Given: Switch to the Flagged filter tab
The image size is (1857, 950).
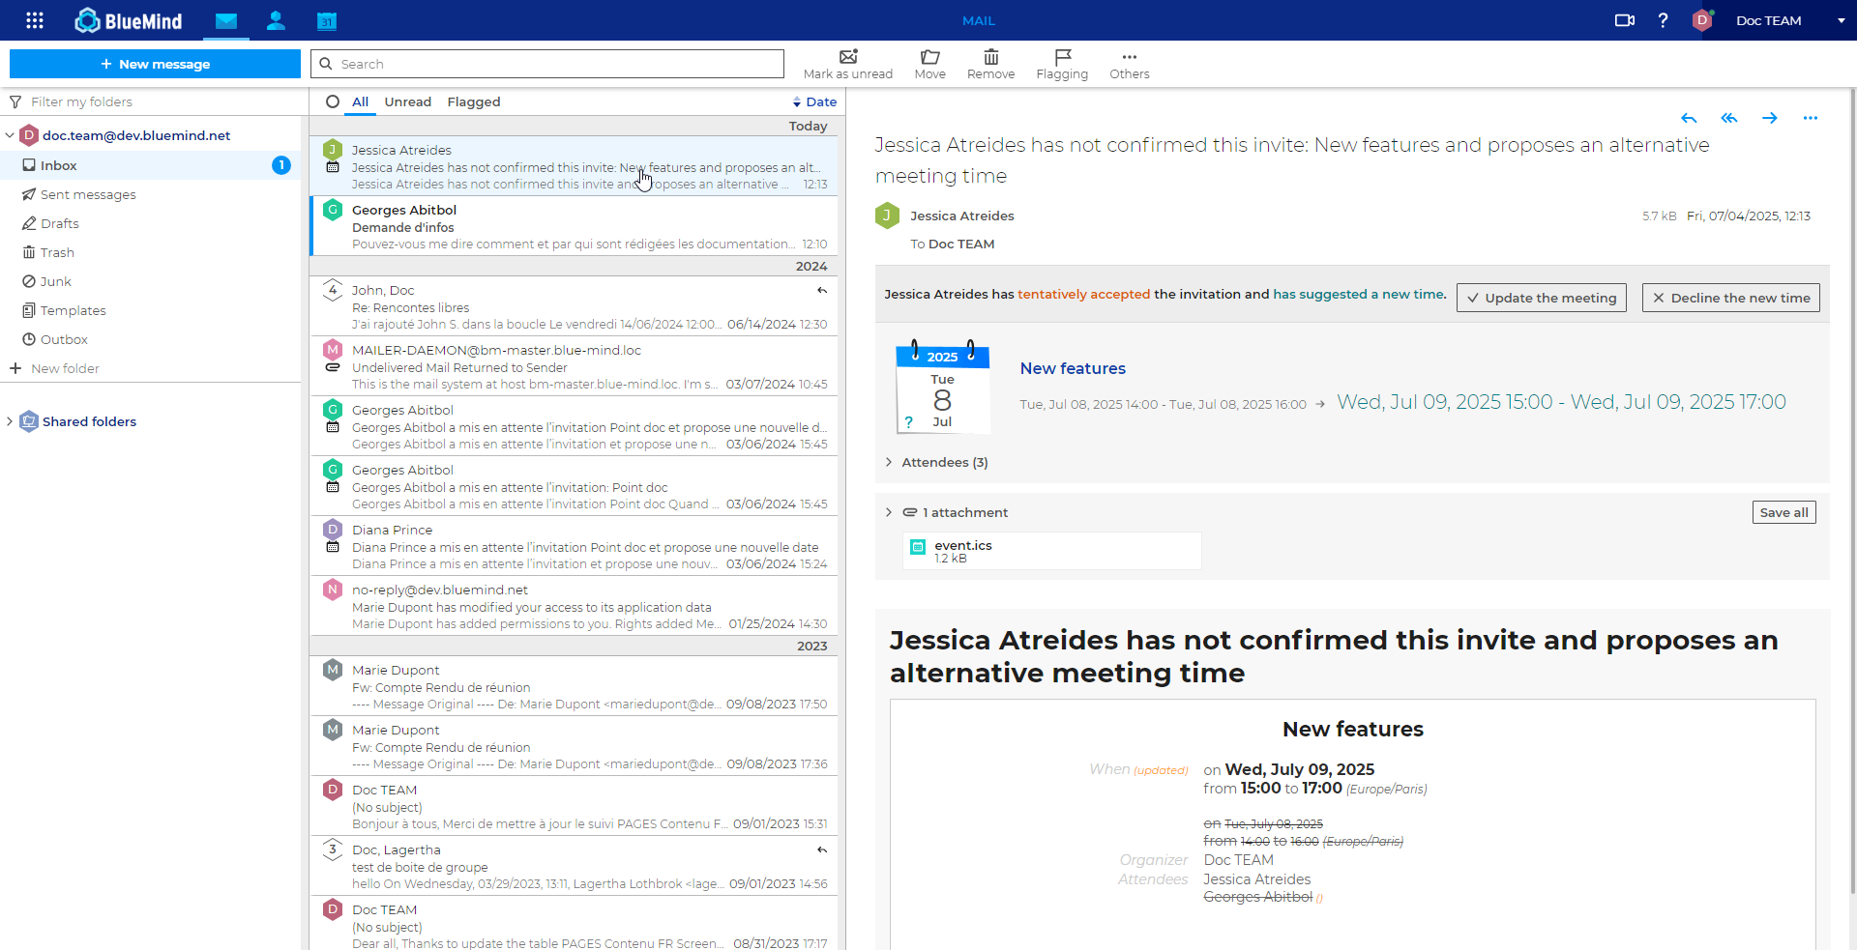Looking at the screenshot, I should tap(473, 101).
